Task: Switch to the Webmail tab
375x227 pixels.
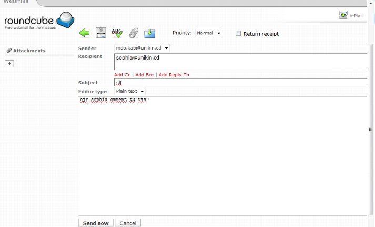Action: click(x=14, y=2)
